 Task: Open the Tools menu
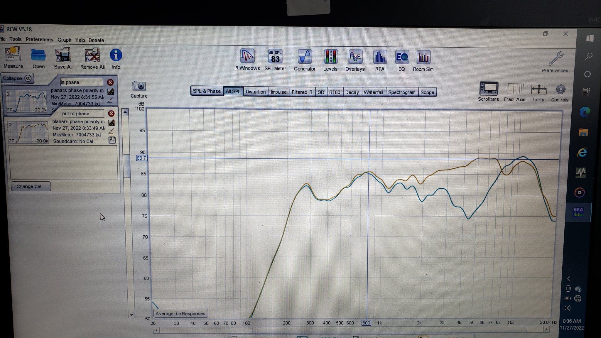[x=15, y=39]
